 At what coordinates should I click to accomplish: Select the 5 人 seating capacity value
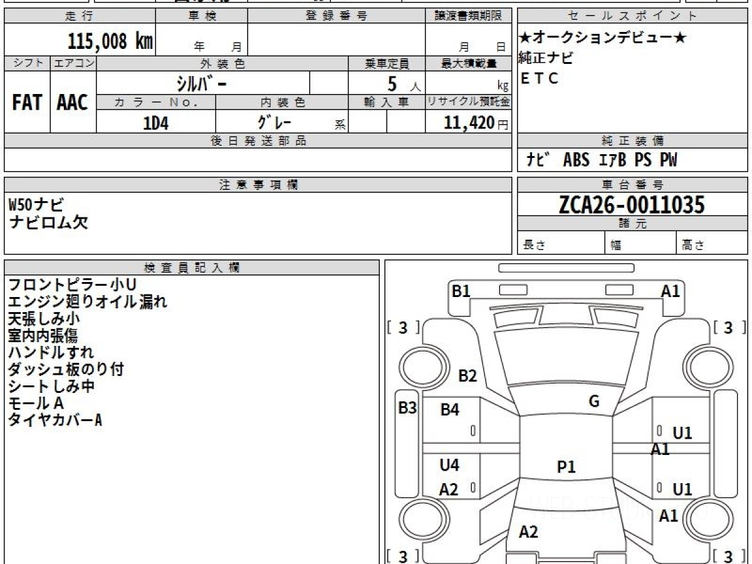404,84
